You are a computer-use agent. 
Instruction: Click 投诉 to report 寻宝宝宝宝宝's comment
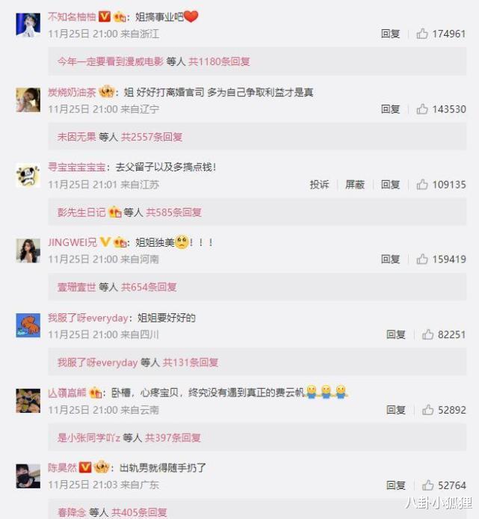coord(319,185)
